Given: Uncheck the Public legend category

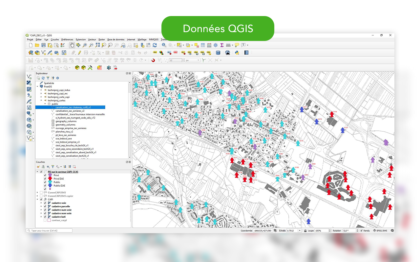Looking at the screenshot, I should tap(45, 182).
